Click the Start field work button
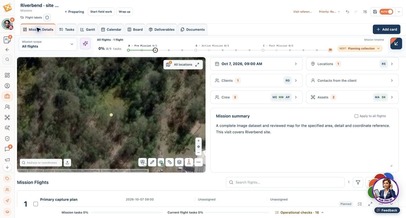This screenshot has width=406, height=218. click(101, 12)
